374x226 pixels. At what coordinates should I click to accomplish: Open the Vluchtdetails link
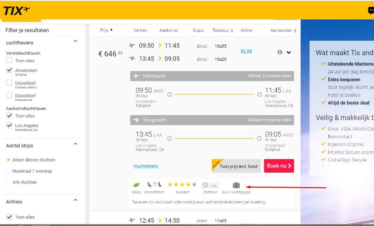click(145, 166)
